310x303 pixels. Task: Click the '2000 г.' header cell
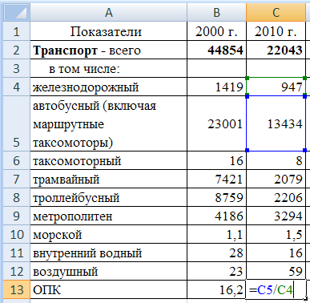coord(216,31)
